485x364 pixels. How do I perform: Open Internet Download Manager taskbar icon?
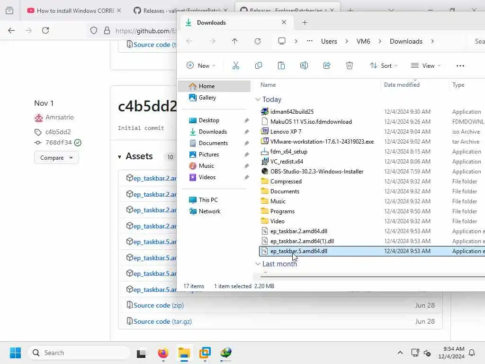226,353
